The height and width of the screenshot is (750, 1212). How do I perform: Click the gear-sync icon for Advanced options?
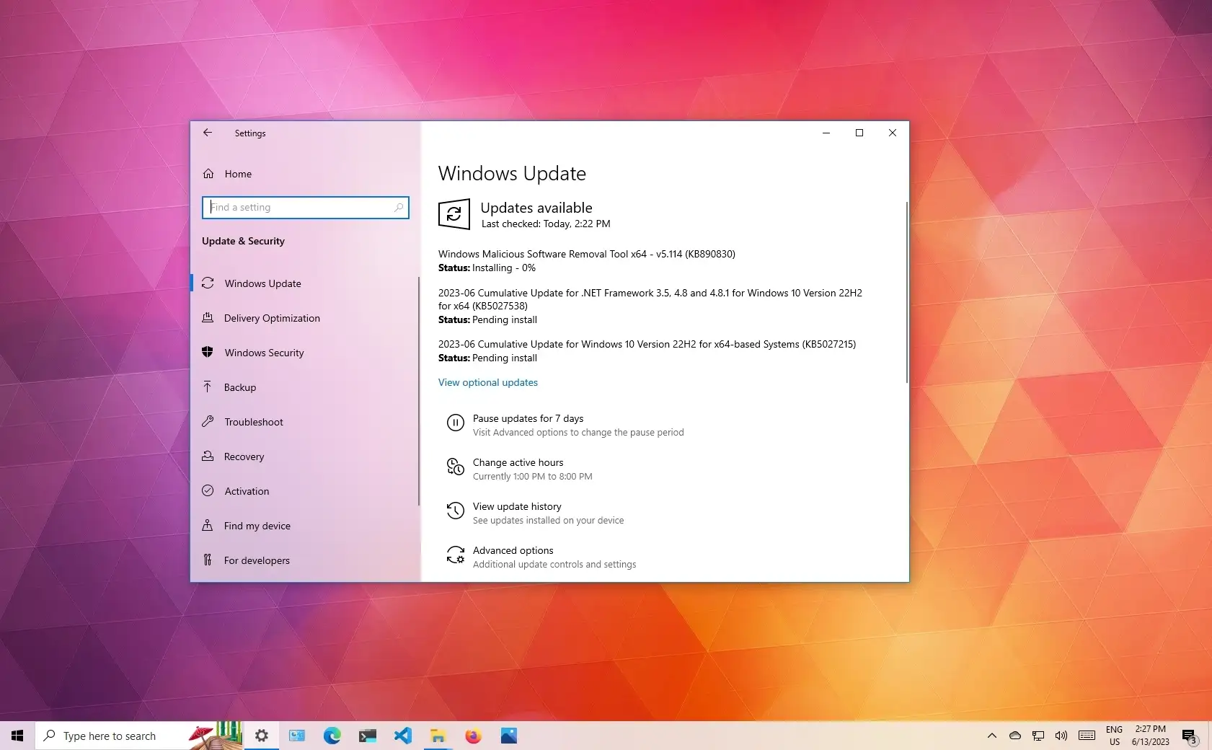click(x=456, y=555)
